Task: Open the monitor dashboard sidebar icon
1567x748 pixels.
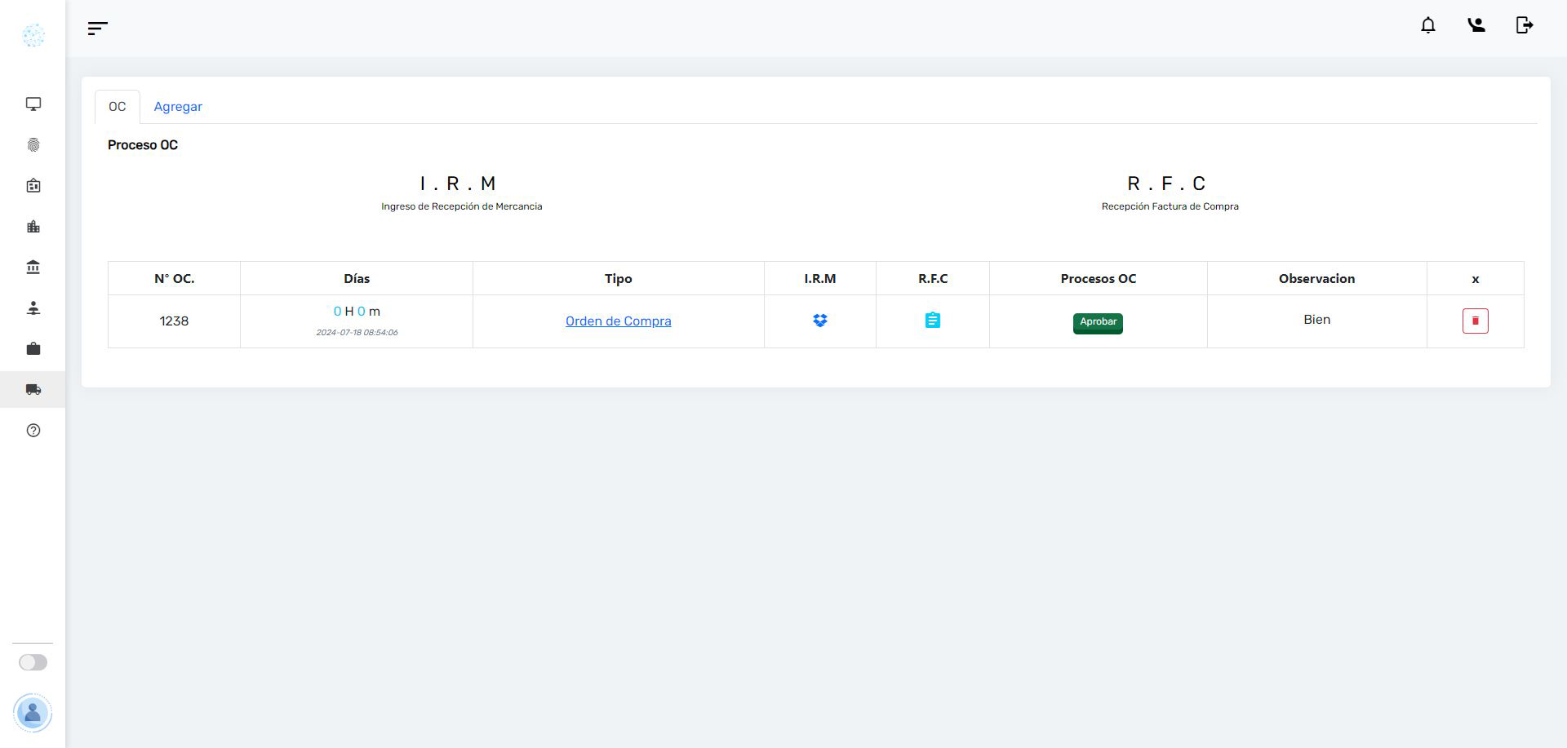Action: 33,104
